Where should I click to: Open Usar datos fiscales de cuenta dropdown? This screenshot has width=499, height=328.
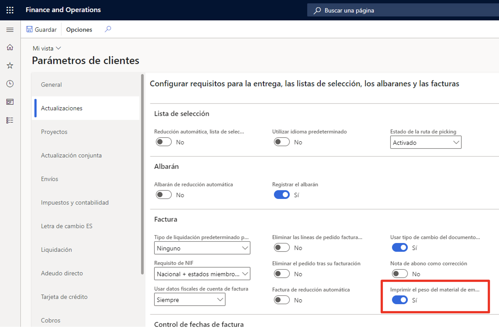click(x=189, y=300)
